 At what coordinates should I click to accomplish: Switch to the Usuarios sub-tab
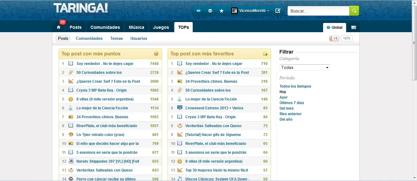point(139,38)
